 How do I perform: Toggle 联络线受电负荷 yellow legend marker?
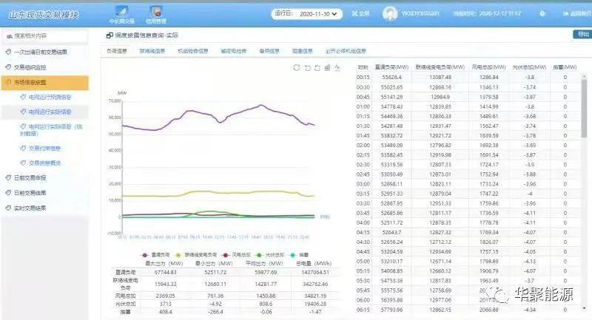[177, 253]
